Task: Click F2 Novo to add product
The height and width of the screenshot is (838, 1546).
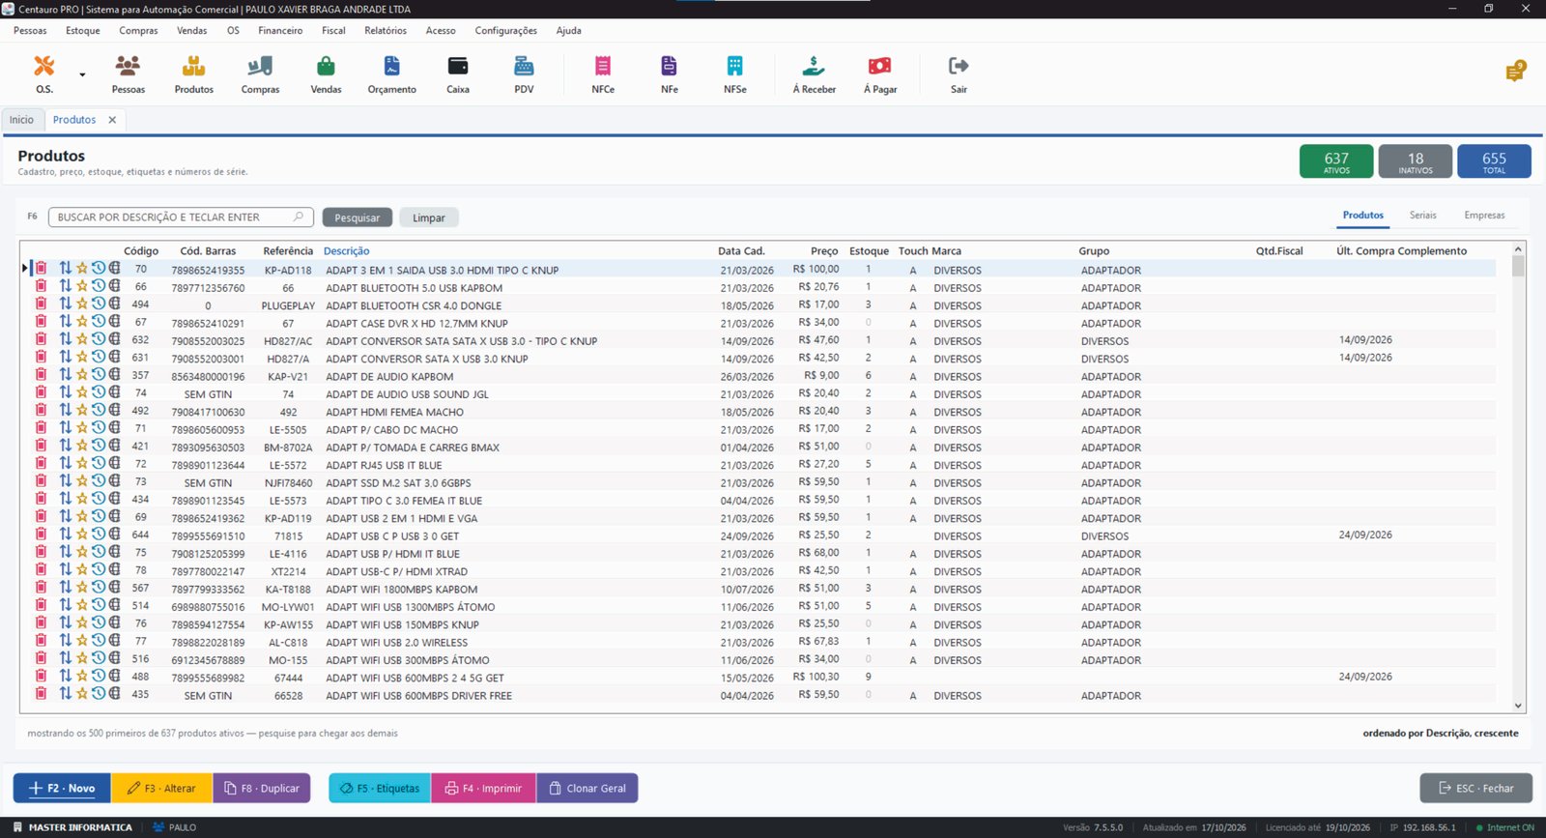Action: (x=62, y=788)
